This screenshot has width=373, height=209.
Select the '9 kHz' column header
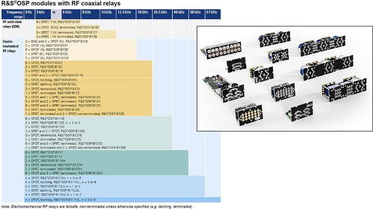tap(43, 14)
